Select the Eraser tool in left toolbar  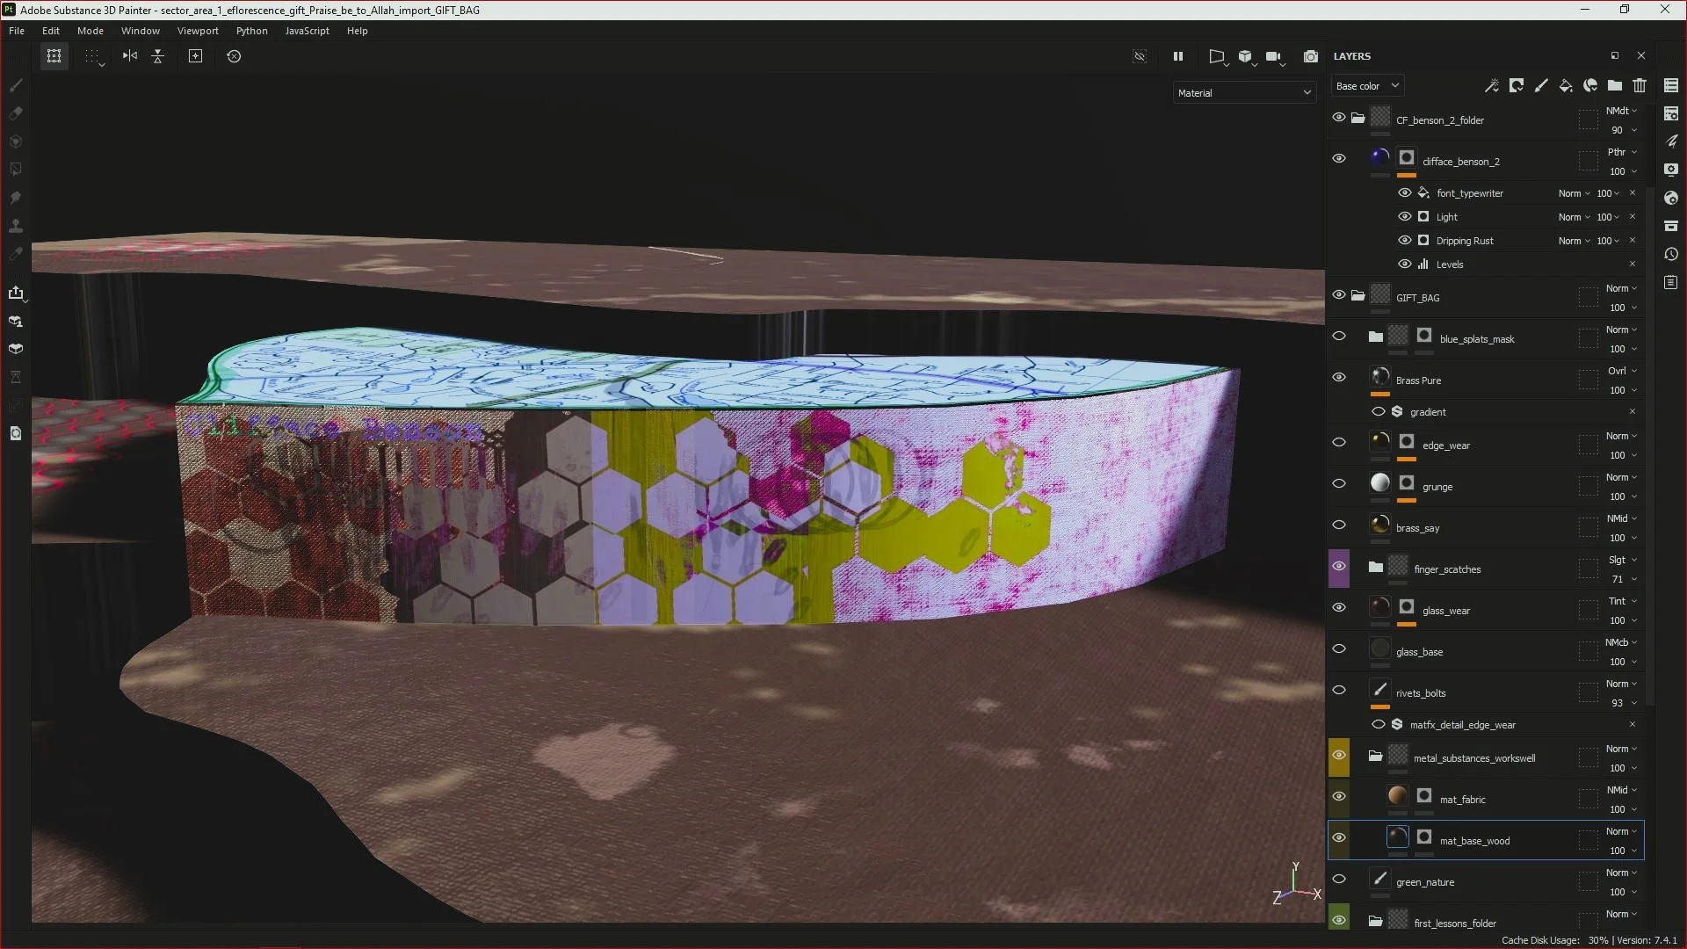pyautogui.click(x=16, y=113)
